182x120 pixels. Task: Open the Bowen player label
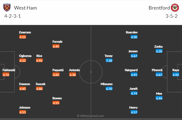(57, 98)
